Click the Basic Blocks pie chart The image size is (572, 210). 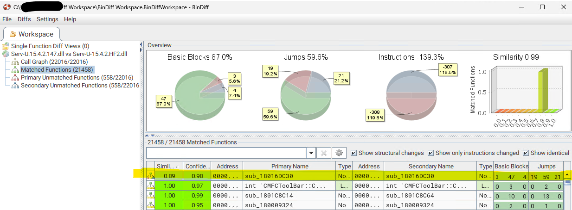point(199,92)
